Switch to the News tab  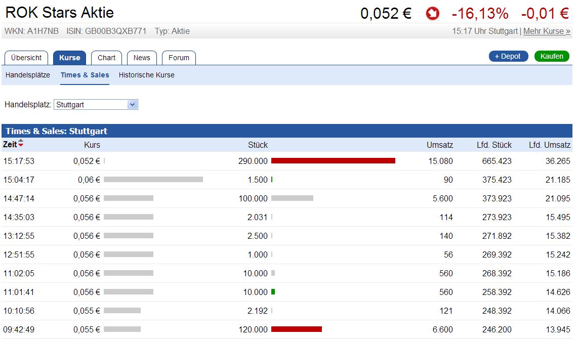tap(142, 58)
